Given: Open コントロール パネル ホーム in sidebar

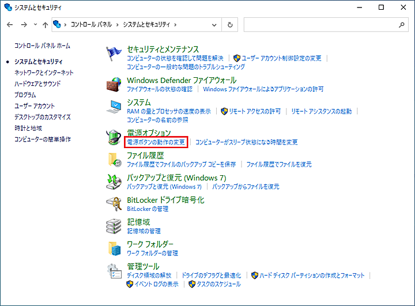Looking at the screenshot, I should coord(42,46).
